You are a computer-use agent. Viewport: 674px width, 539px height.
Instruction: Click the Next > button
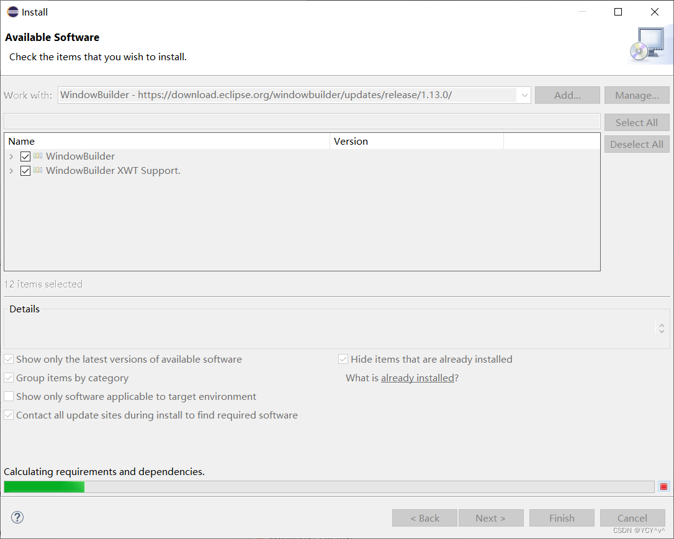491,518
